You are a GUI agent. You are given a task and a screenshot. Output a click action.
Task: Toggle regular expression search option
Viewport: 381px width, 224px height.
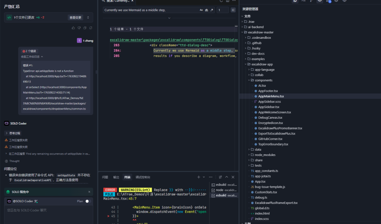point(212,10)
